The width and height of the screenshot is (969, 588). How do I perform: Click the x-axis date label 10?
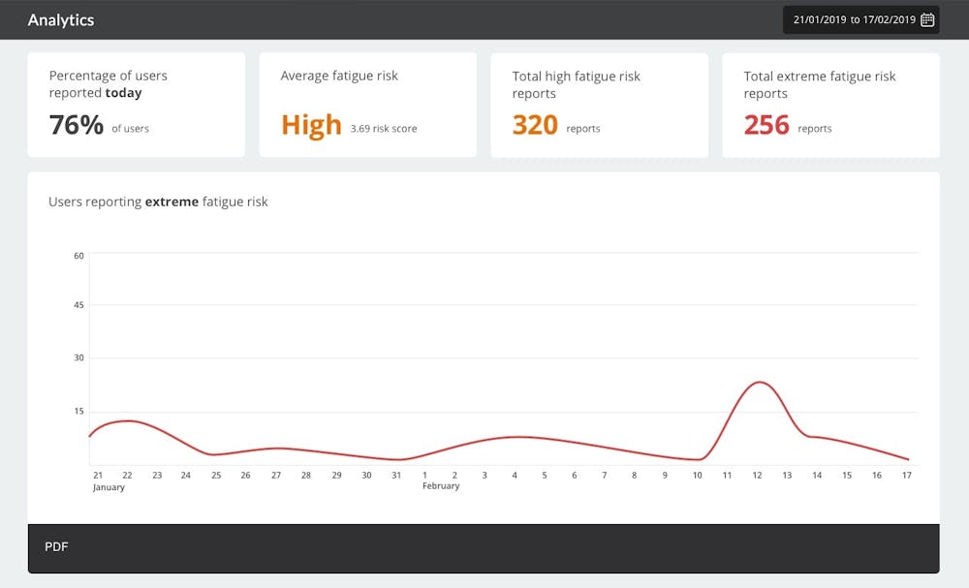(697, 475)
